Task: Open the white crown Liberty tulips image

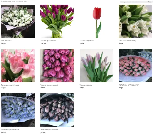Action: coord(135,21)
